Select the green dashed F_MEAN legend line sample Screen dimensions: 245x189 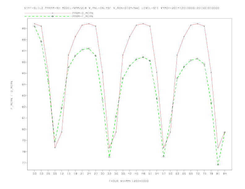(48, 16)
